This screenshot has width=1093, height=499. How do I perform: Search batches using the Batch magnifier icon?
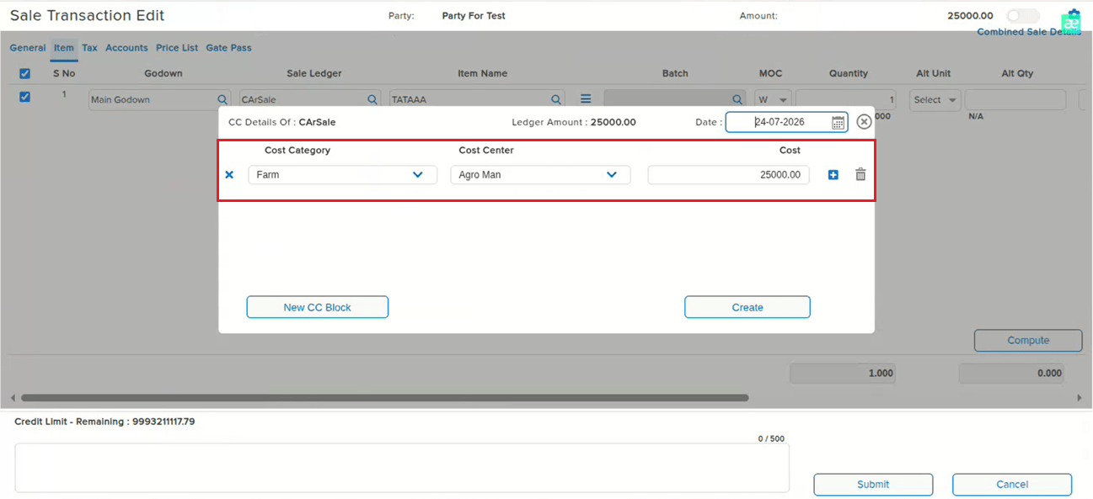tap(737, 99)
